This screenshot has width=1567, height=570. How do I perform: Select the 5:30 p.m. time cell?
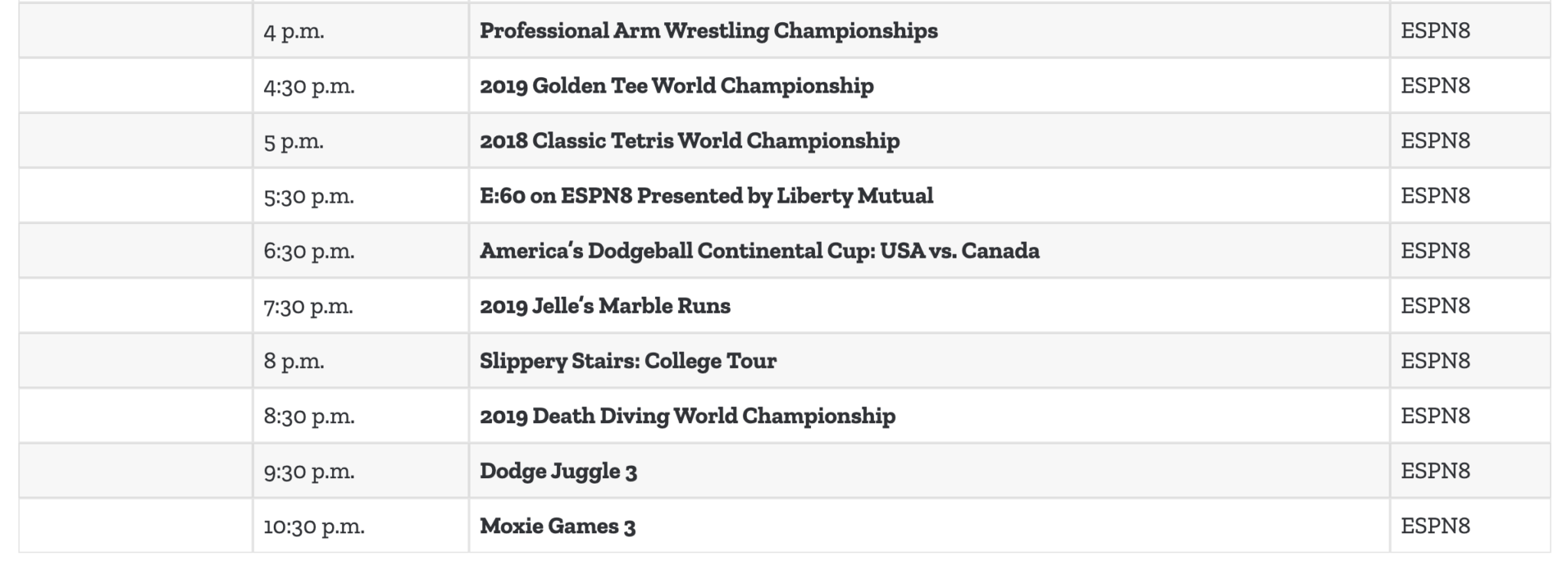pyautogui.click(x=361, y=196)
